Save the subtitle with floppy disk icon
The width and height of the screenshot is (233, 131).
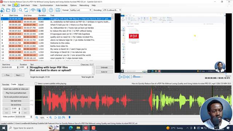[x=14, y=10]
